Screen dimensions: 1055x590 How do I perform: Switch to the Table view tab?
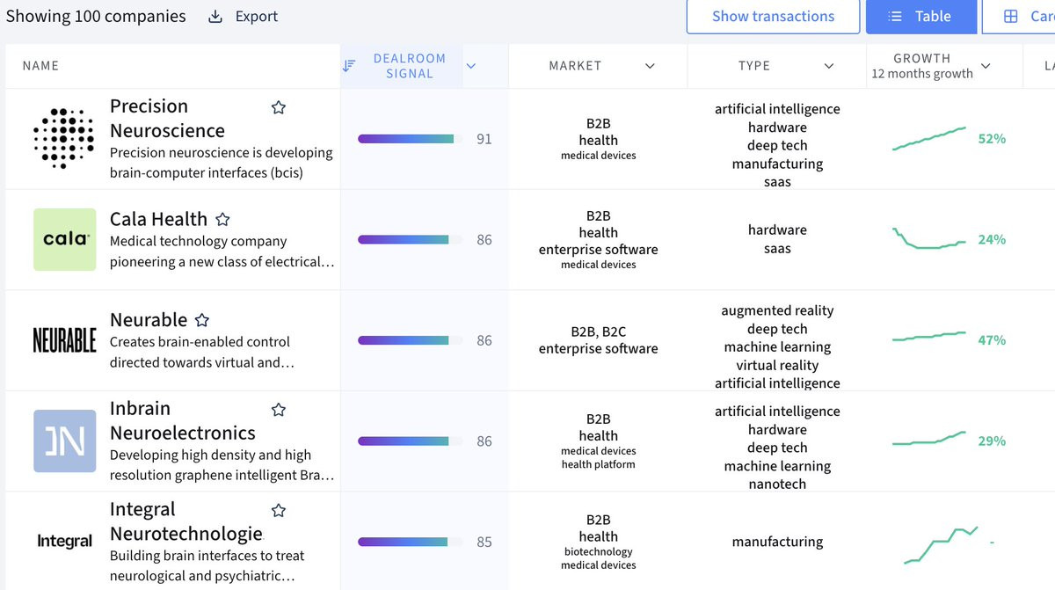[x=920, y=17]
